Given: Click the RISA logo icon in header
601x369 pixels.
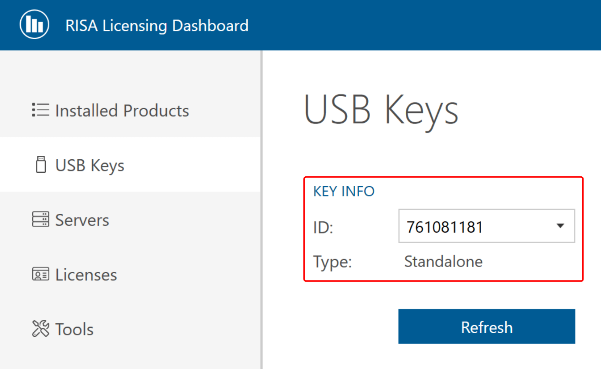Looking at the screenshot, I should tap(35, 25).
